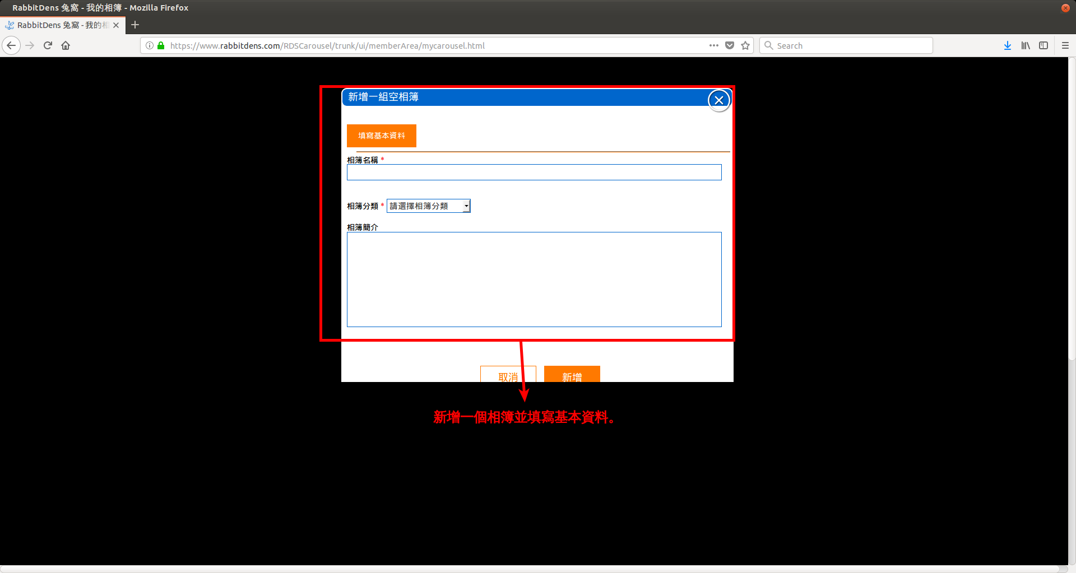1076x573 pixels.
Task: Close the RabbitDens browser tab
Action: tap(116, 25)
